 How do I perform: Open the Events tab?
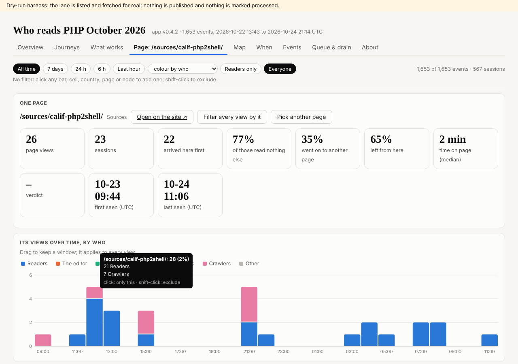pyautogui.click(x=292, y=47)
